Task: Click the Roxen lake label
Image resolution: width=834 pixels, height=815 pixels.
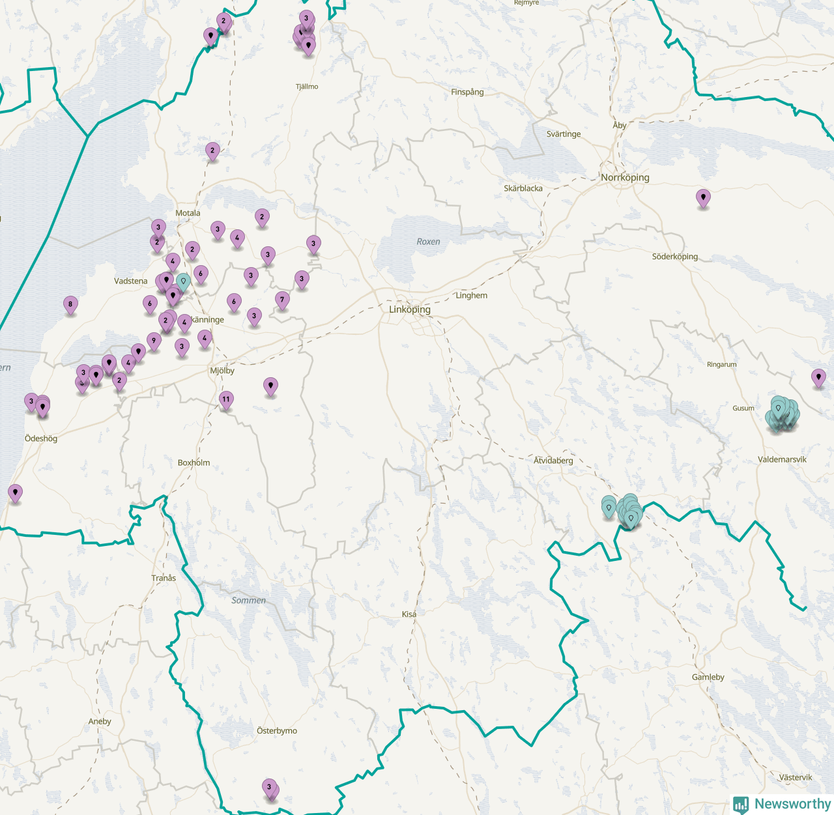Action: pyautogui.click(x=429, y=242)
